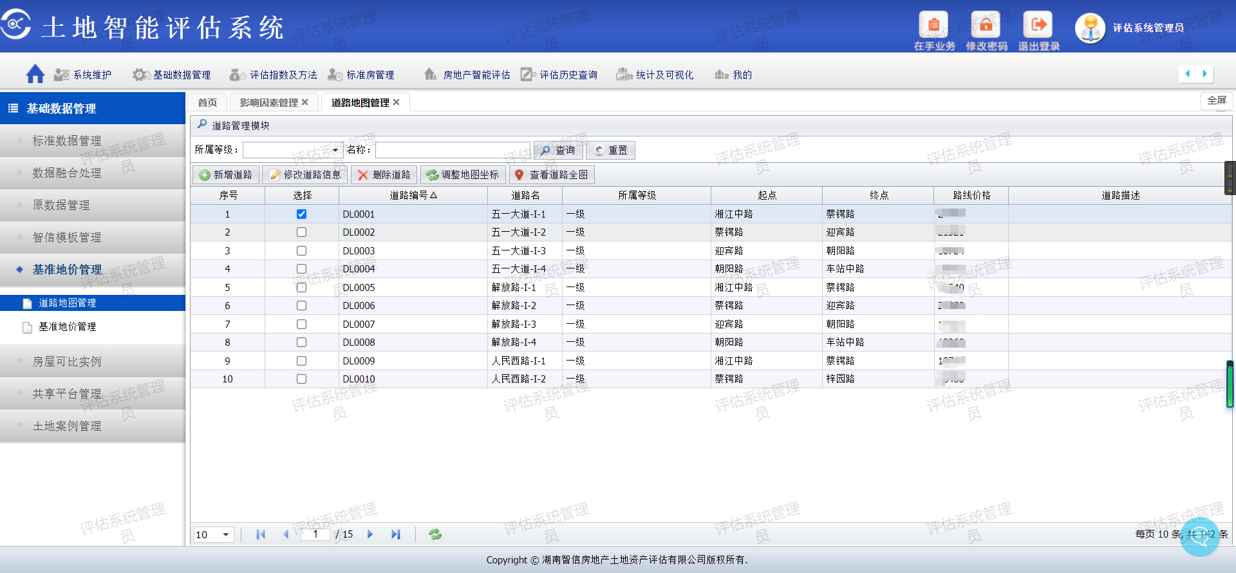Go to previous page icon
The width and height of the screenshot is (1236, 573).
click(x=286, y=534)
